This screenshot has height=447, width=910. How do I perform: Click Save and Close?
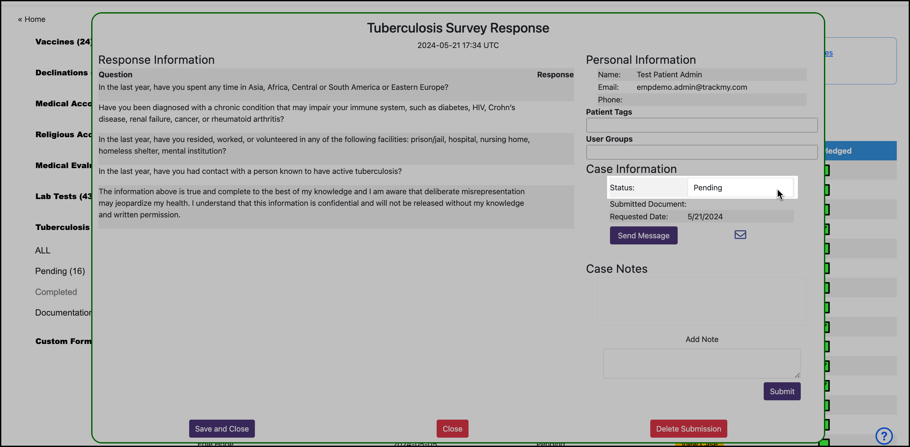point(221,428)
